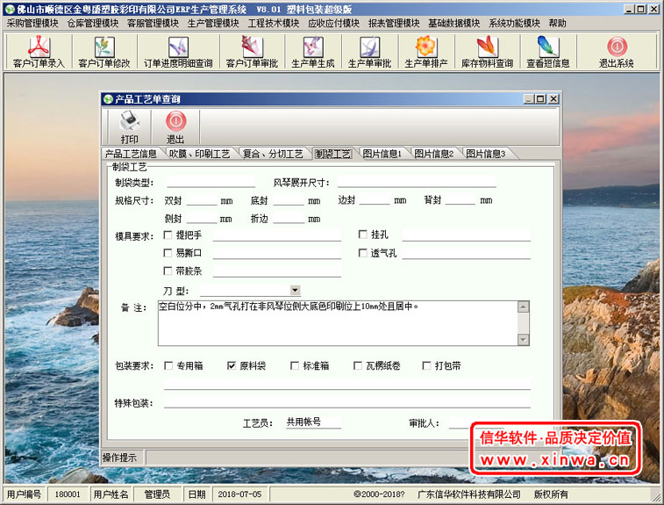Screen dimensions: 664x505
Task: Click the 生产单生成 toolbar icon
Action: pyautogui.click(x=312, y=51)
